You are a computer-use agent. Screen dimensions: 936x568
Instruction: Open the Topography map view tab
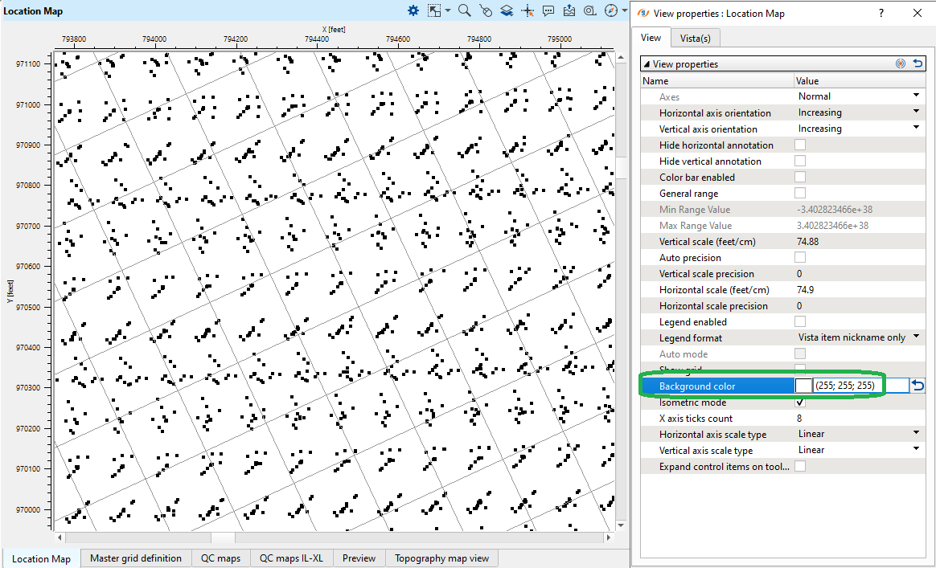coord(441,558)
